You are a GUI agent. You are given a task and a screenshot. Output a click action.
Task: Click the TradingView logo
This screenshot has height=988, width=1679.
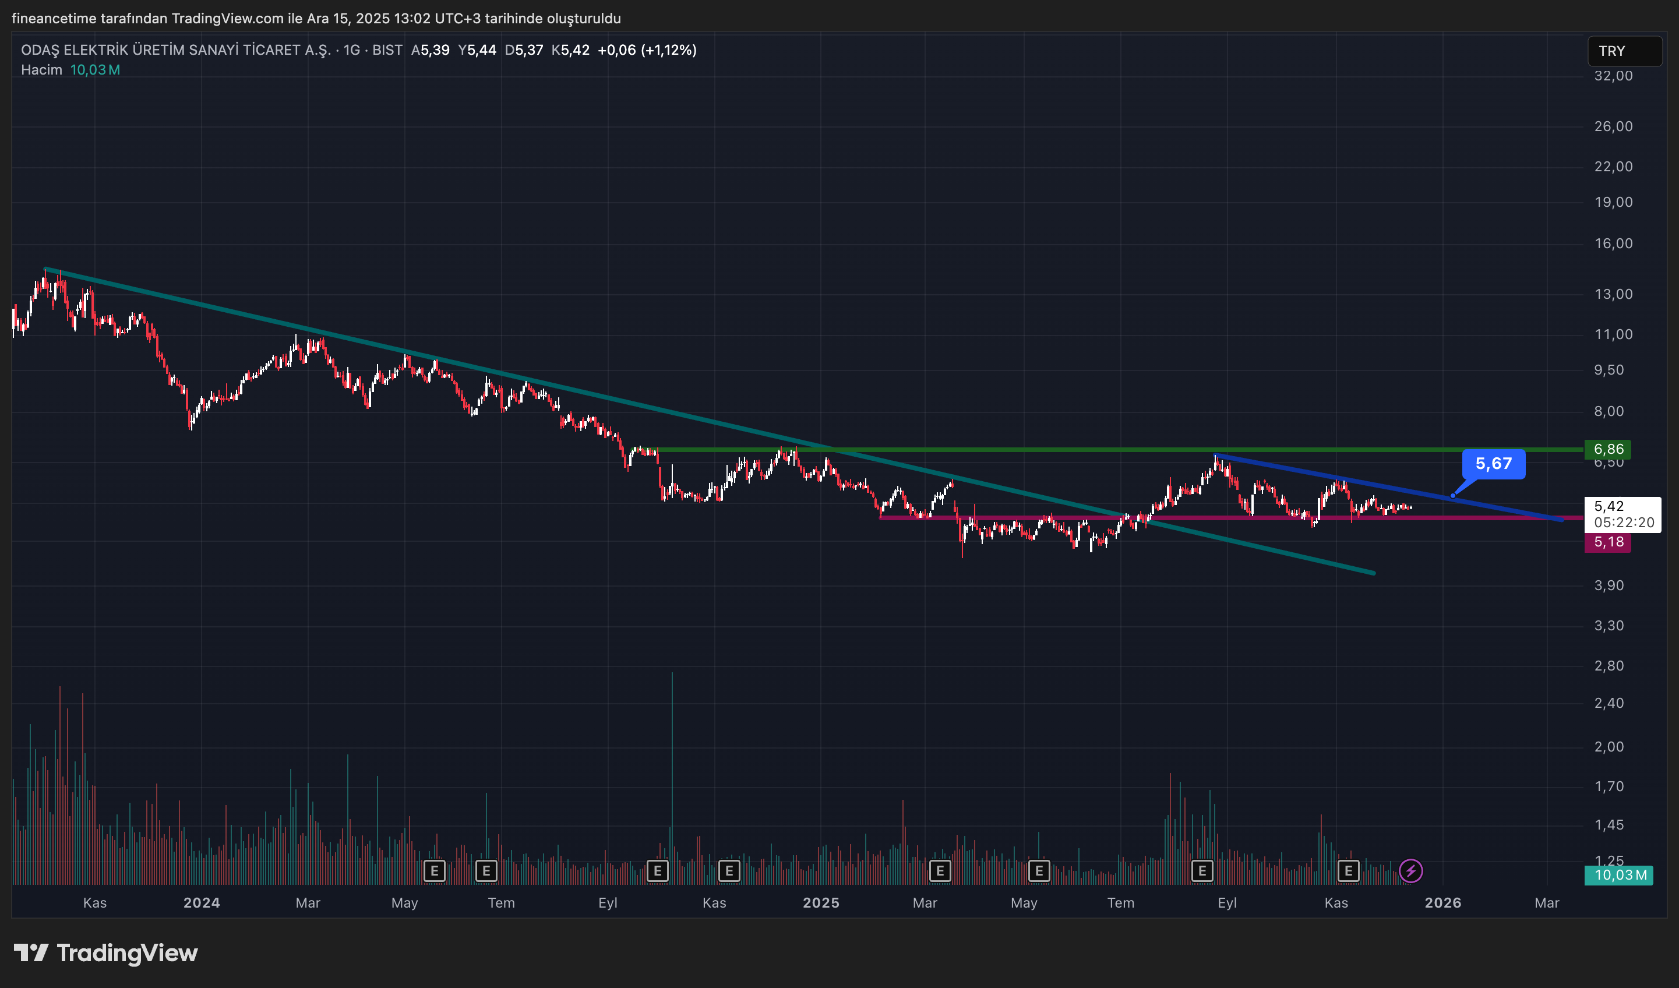[107, 952]
